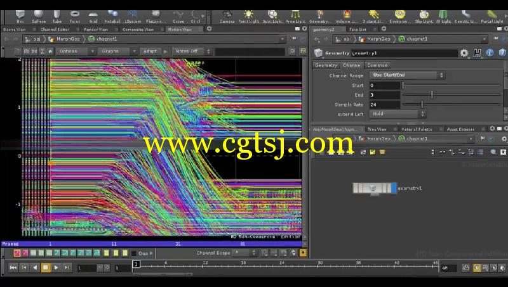Open the Graphs dropdown in Motion View
This screenshot has height=287, width=508.
(x=117, y=51)
